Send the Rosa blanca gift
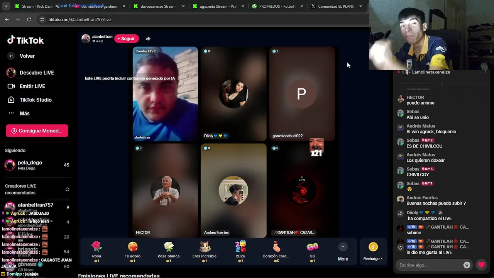 pyautogui.click(x=168, y=251)
